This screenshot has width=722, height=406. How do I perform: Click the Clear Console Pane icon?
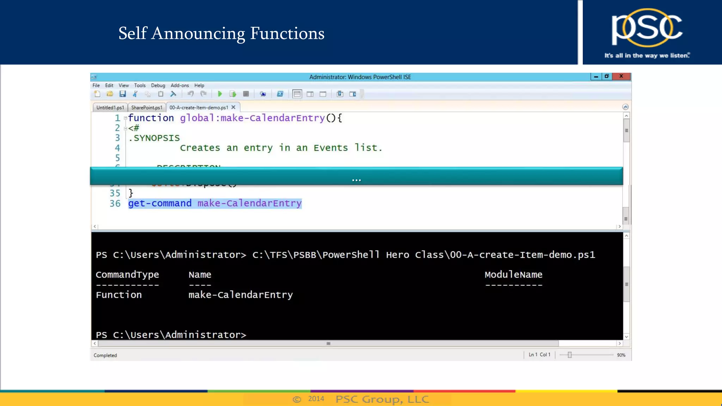tap(173, 94)
